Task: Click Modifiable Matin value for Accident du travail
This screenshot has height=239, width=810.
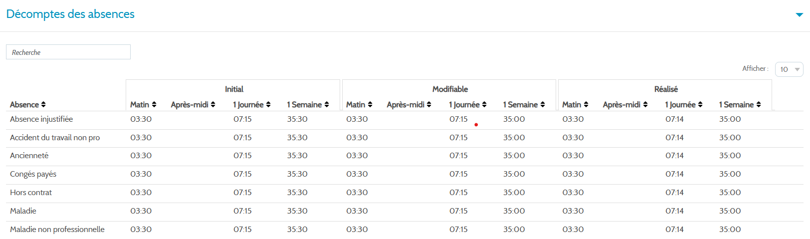Action: pos(357,138)
